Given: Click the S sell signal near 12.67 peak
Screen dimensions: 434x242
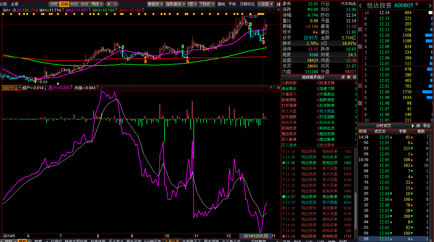Looking at the screenshot, I should click(x=251, y=24).
